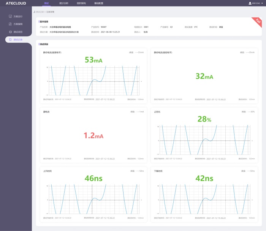Image resolution: width=266 pixels, height=231 pixels.
Task: Click the 大功率驱动电机驱动电路 product name
Action: click(x=60, y=27)
